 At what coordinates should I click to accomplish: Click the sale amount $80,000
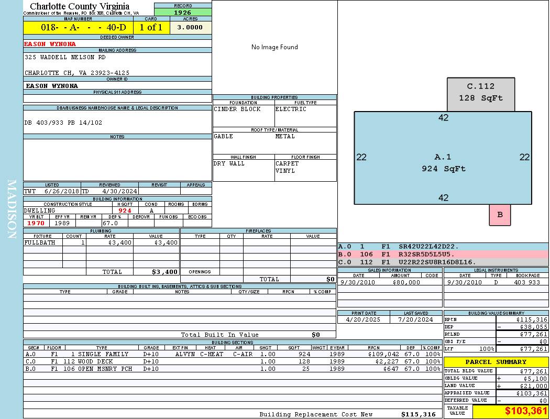click(406, 282)
